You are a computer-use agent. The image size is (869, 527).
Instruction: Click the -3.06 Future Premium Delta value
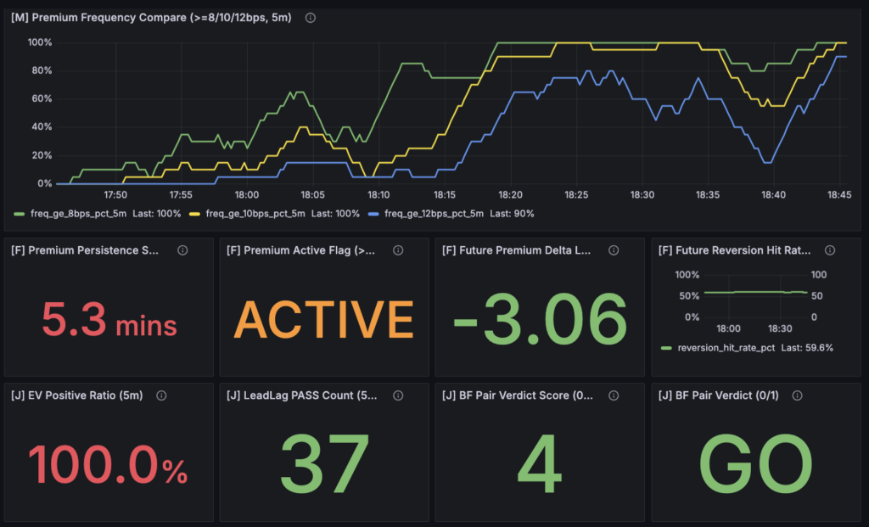pos(539,320)
